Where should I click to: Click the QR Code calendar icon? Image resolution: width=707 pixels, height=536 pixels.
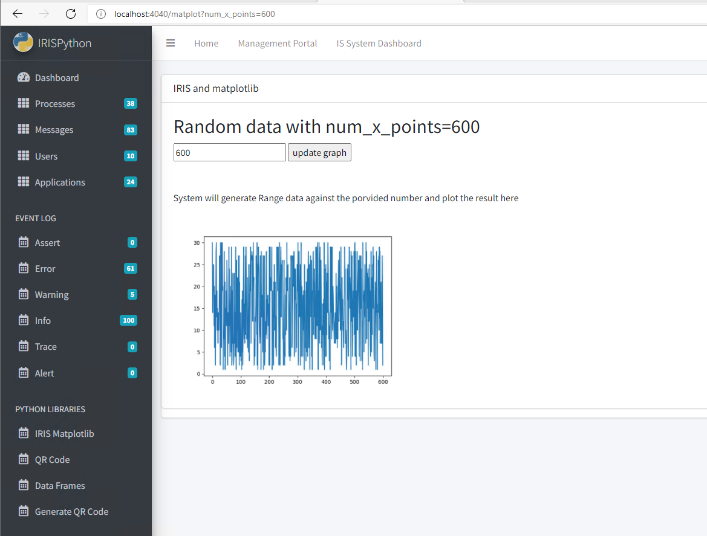coord(24,459)
